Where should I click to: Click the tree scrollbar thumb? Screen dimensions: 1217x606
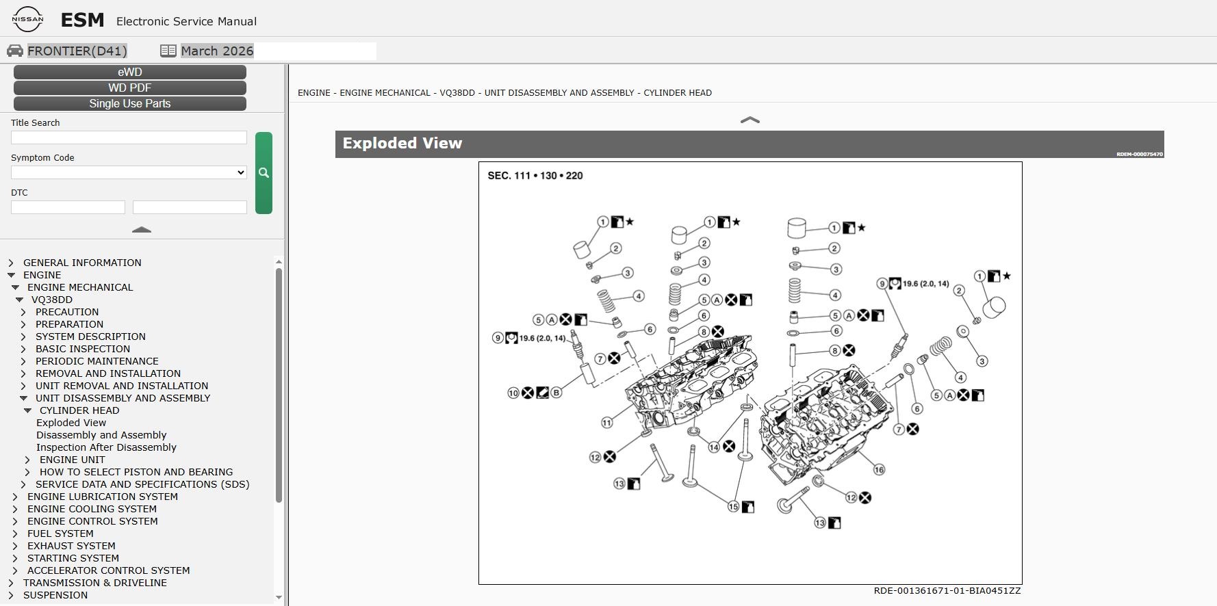pyautogui.click(x=279, y=385)
